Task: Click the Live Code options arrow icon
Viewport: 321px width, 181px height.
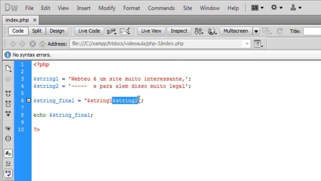Action: click(111, 31)
